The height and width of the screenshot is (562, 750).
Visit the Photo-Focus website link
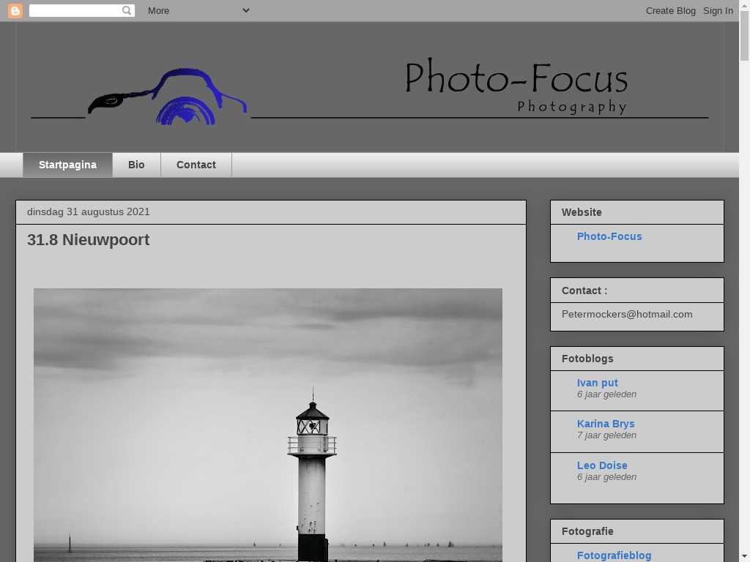pos(609,236)
